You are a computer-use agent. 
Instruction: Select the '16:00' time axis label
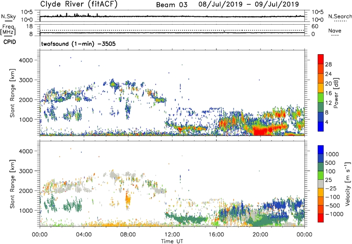[216, 235]
